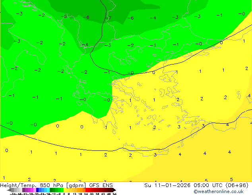Select the bright green swatch in the color legend

click(x=62, y=190)
